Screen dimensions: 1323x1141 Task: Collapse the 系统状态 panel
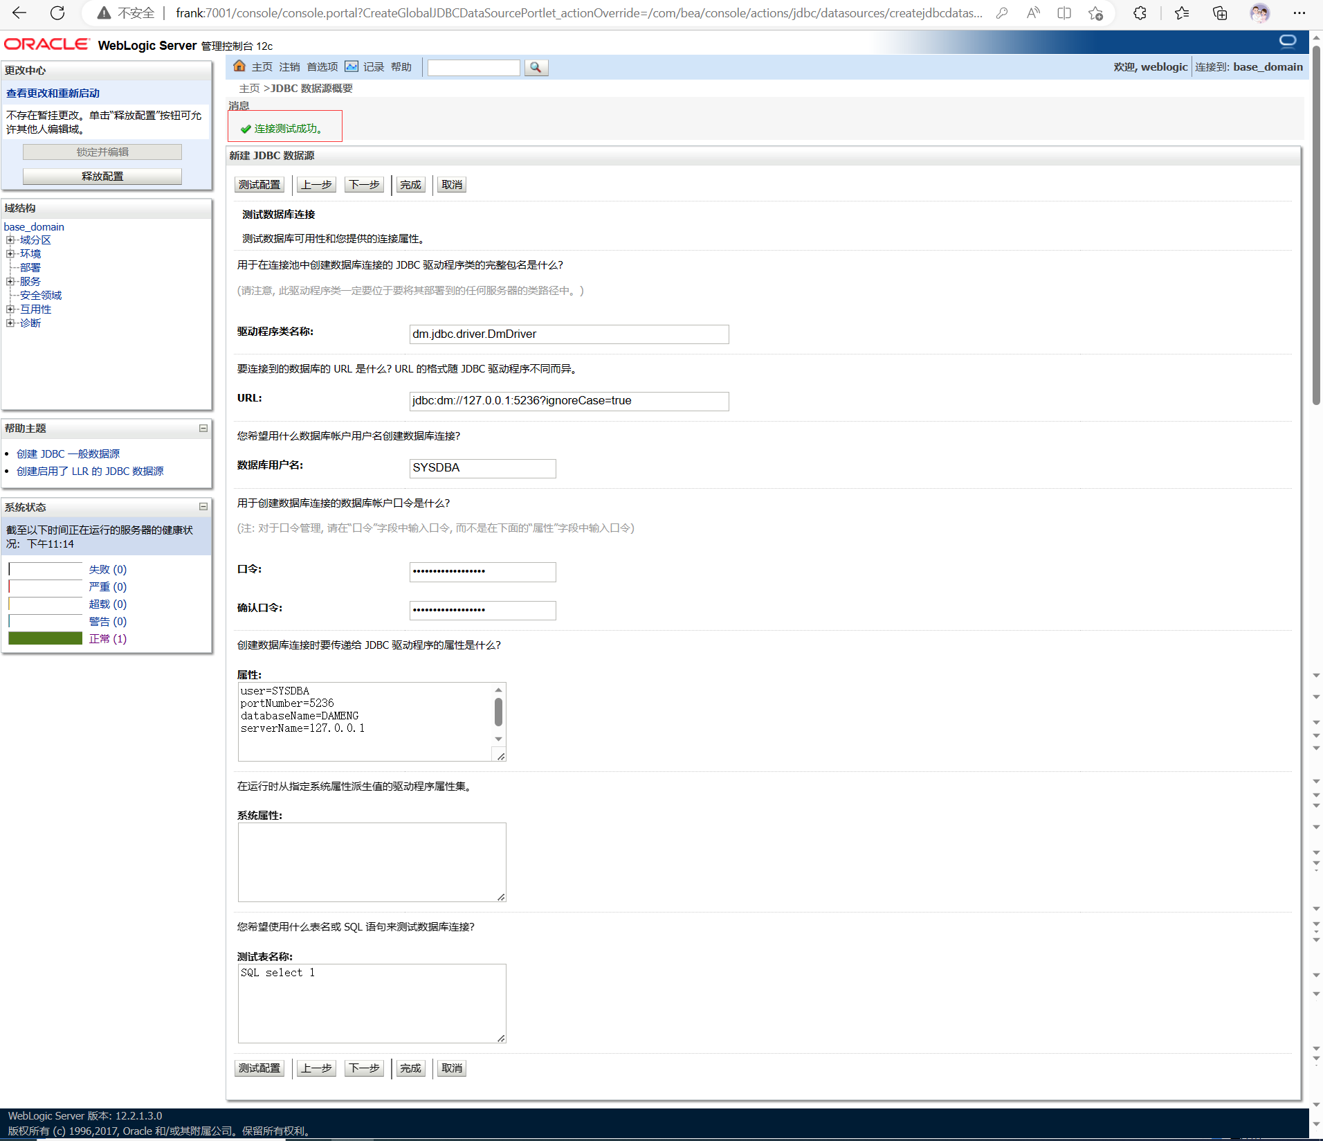coord(203,507)
